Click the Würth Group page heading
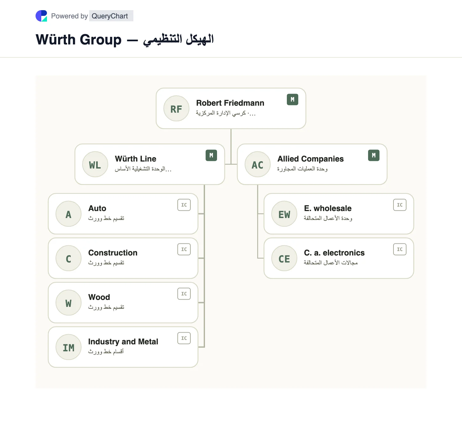 [125, 40]
